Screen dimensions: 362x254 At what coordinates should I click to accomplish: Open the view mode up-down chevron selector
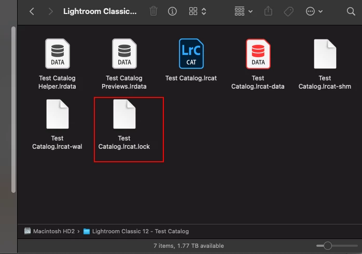point(204,11)
